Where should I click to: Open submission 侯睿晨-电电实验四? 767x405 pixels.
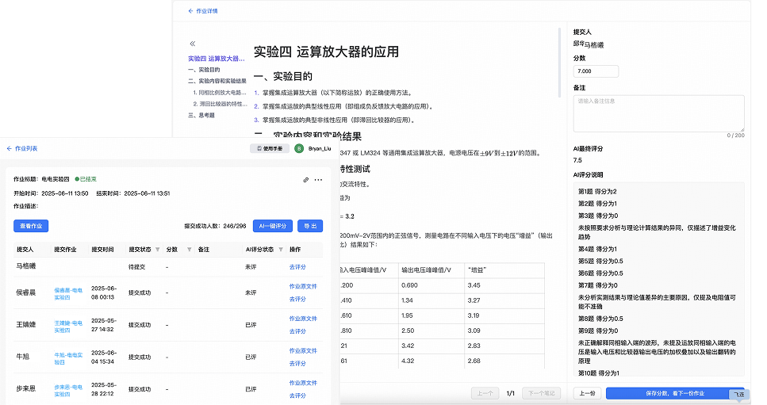coord(68,293)
